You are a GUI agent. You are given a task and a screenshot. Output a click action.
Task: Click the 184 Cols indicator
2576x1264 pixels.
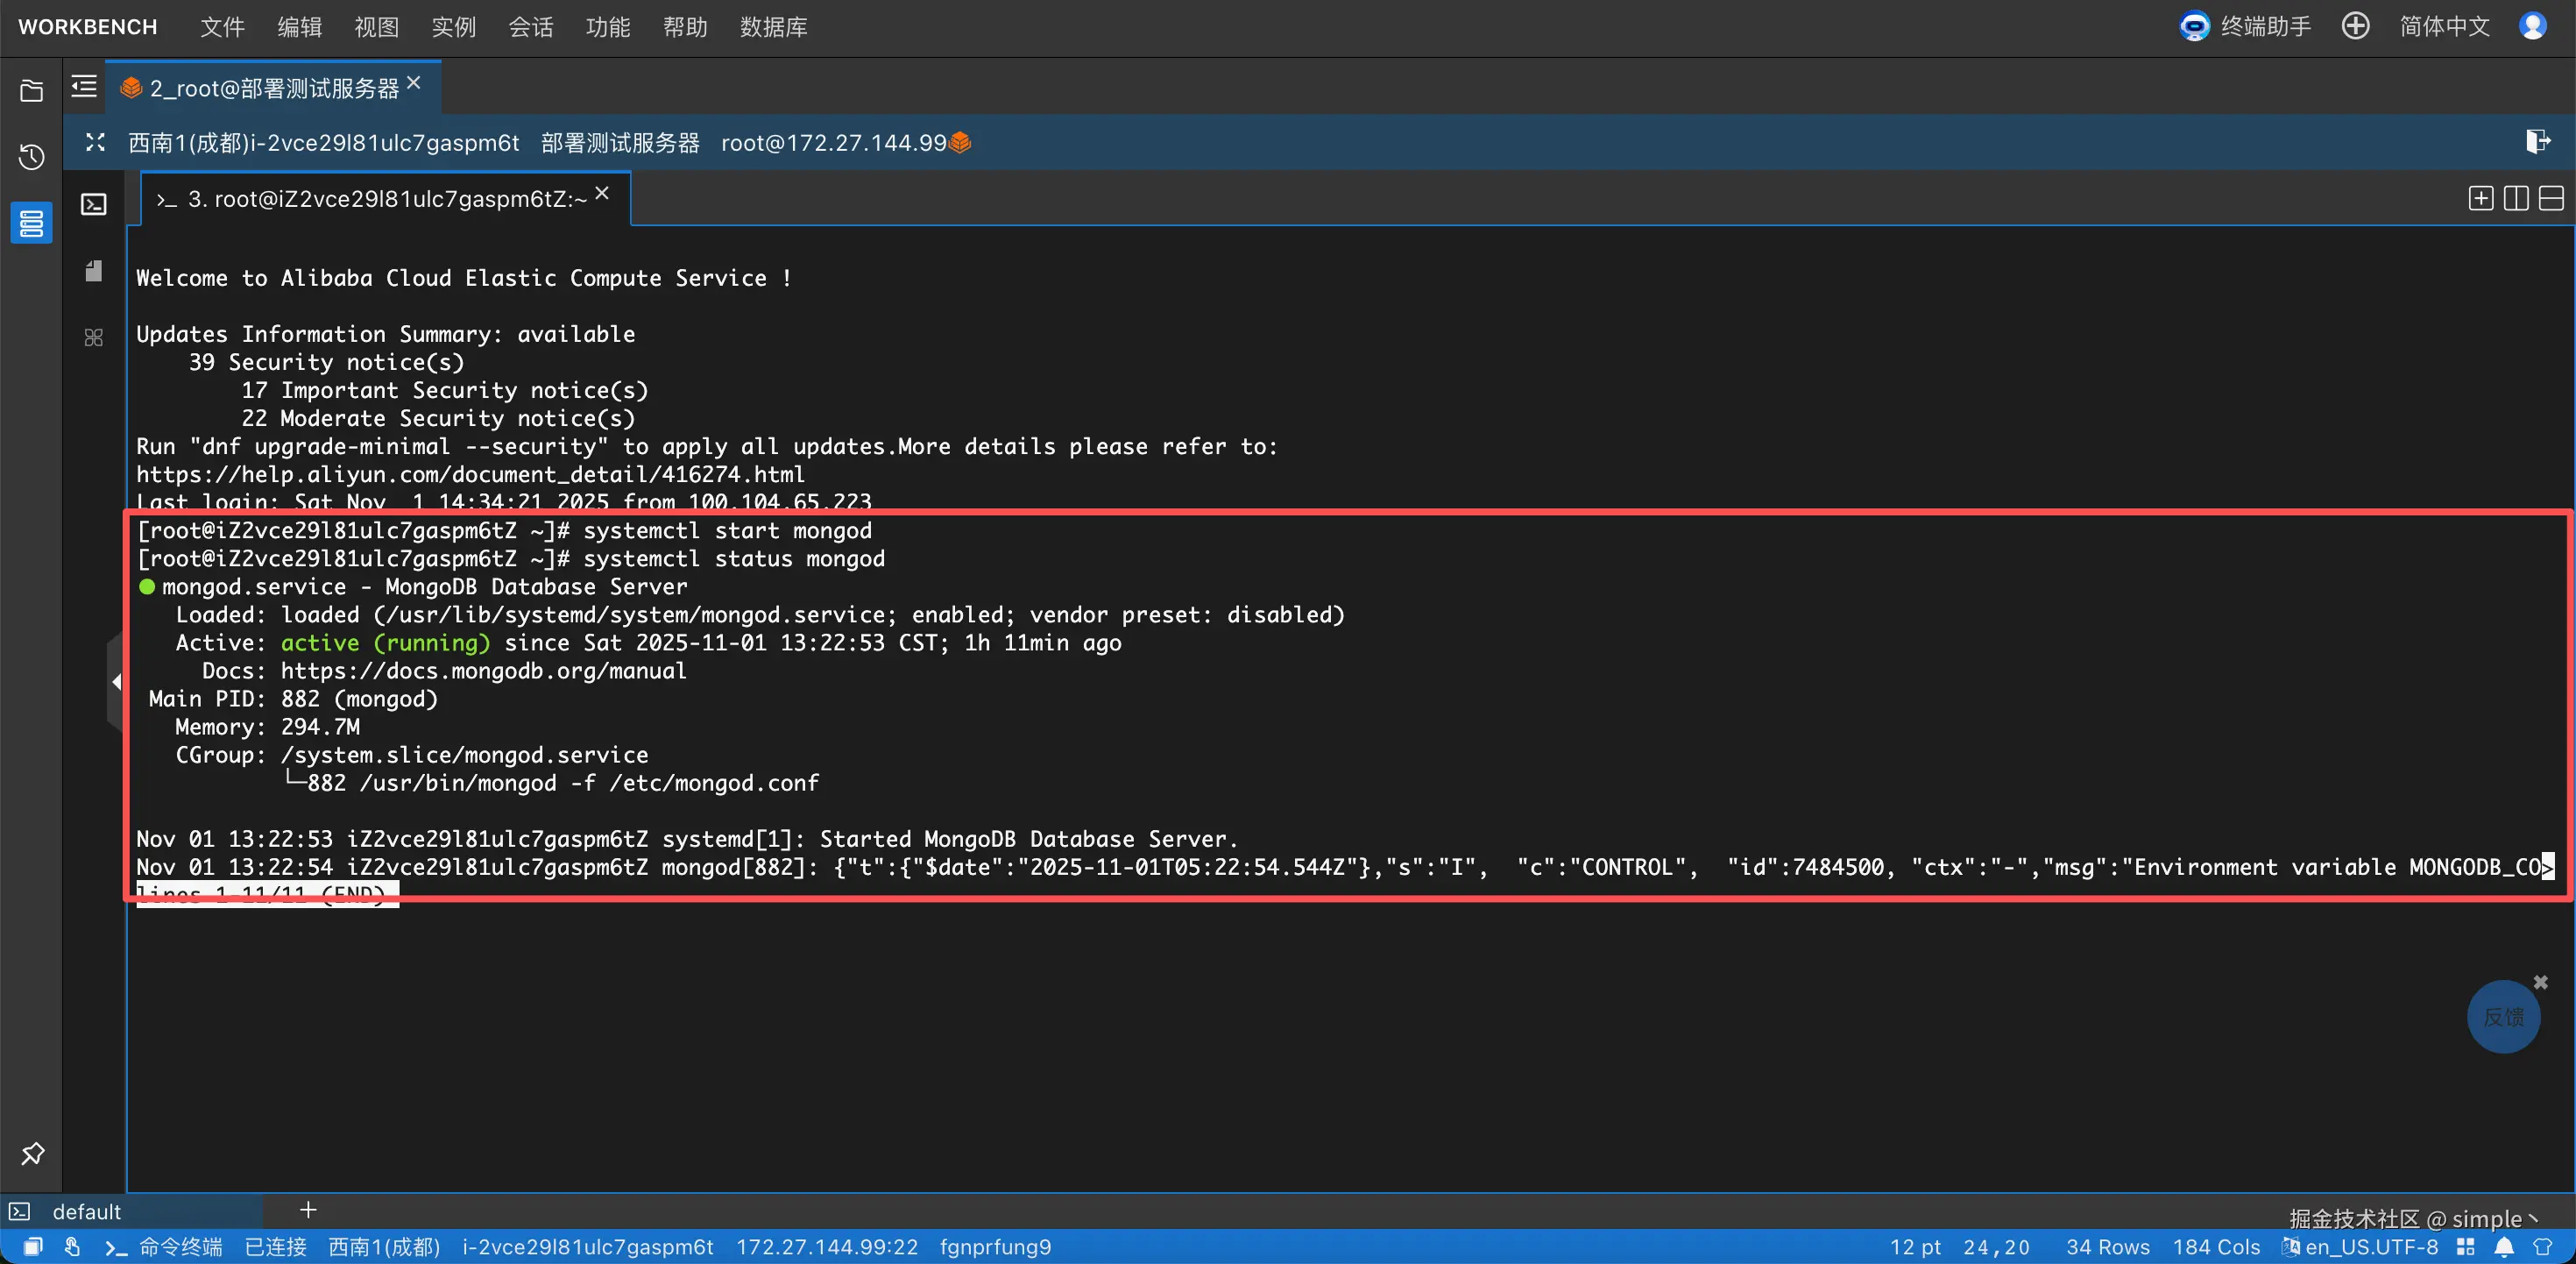(x=2216, y=1247)
